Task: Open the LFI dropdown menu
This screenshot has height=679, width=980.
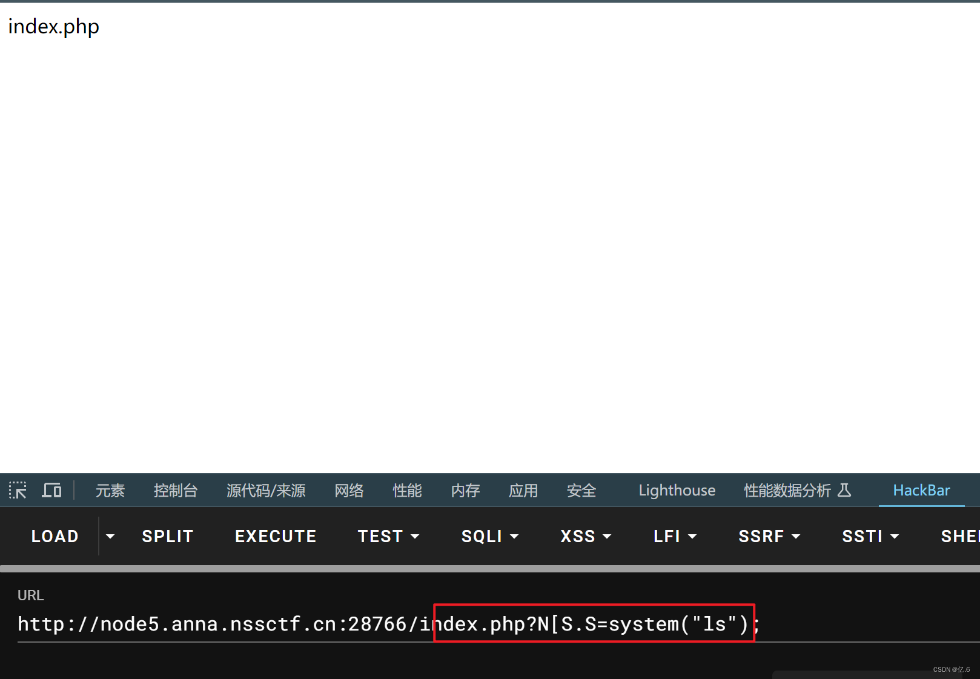Action: click(x=692, y=536)
